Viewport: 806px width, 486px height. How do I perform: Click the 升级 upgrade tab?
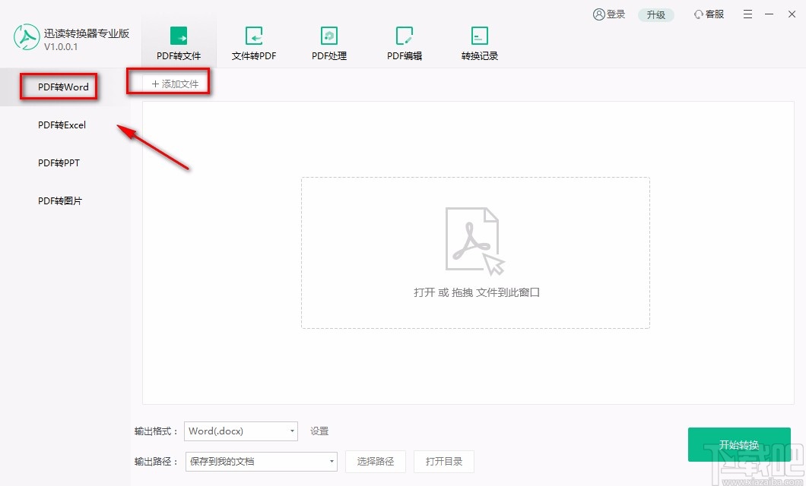coord(655,14)
